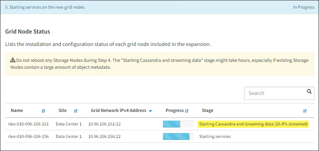The height and width of the screenshot is (151, 319).
Task: Click the Site column header
Action: [62, 111]
